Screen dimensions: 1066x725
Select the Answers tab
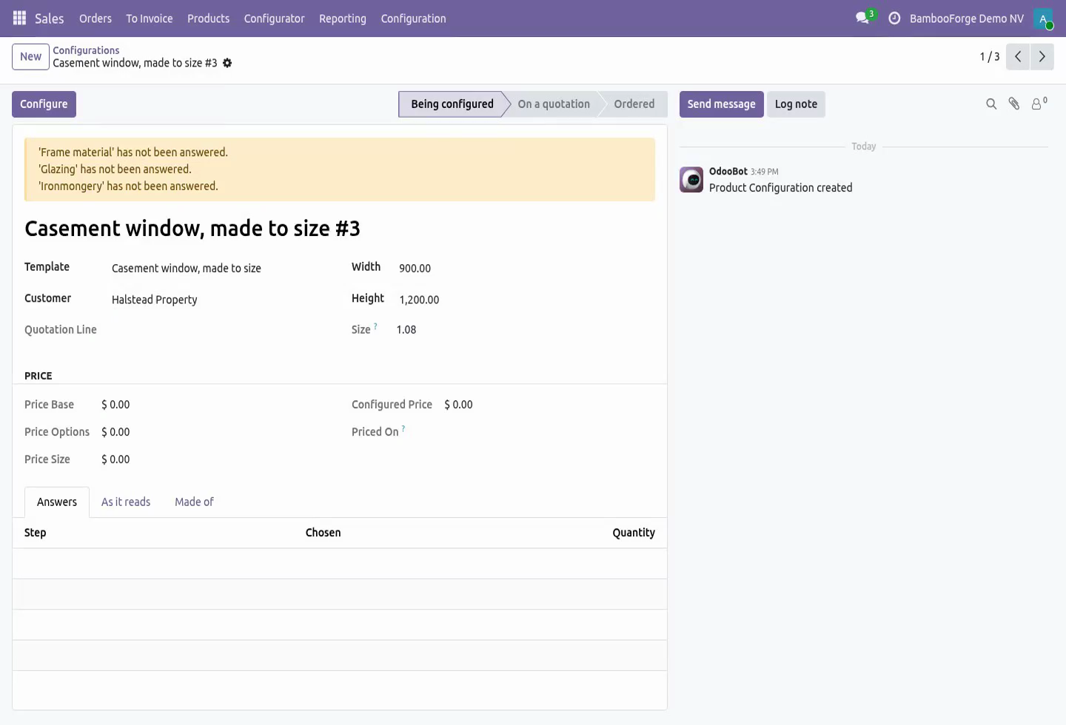click(57, 502)
